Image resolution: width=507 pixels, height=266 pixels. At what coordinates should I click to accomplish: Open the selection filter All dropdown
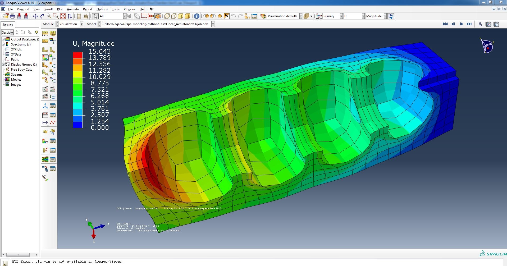coord(125,16)
